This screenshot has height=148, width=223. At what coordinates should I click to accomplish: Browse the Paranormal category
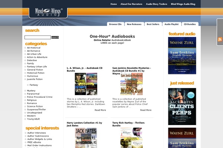tap(33, 94)
